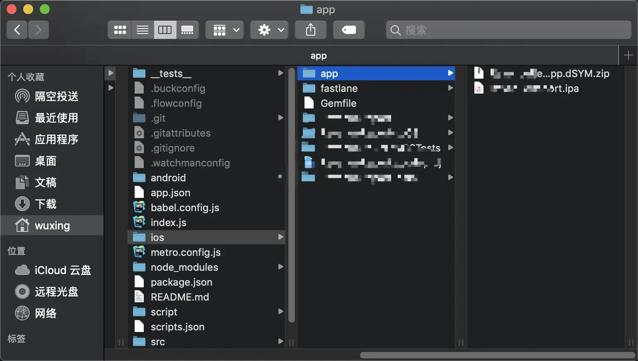The width and height of the screenshot is (638, 361).
Task: Open iCloud 云盘 in sidebar
Action: (x=52, y=270)
